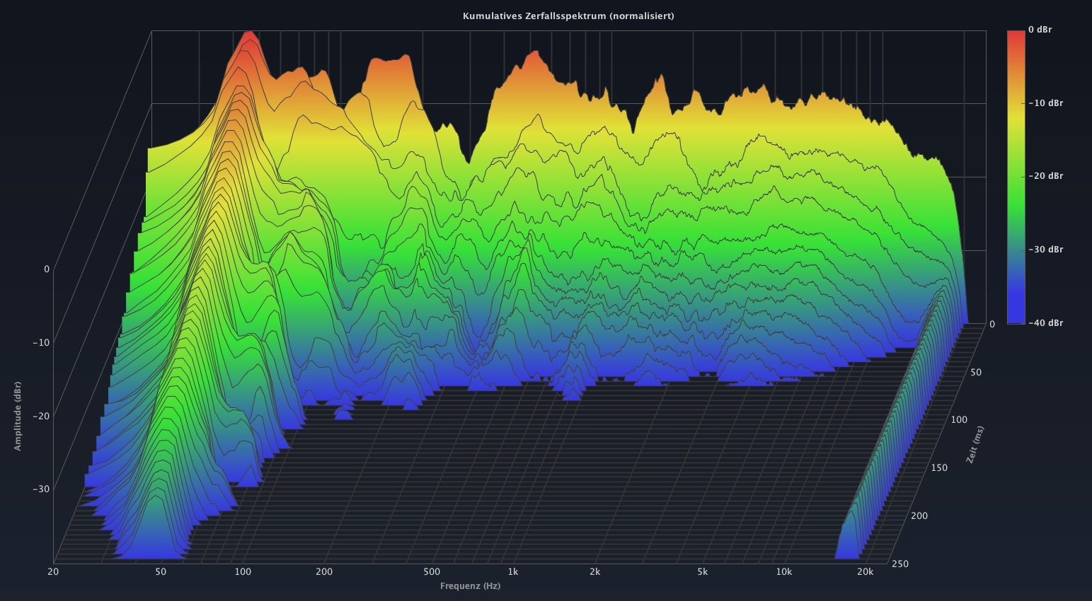Click the red top of the color scale bar
1092x601 pixels.
click(1016, 35)
